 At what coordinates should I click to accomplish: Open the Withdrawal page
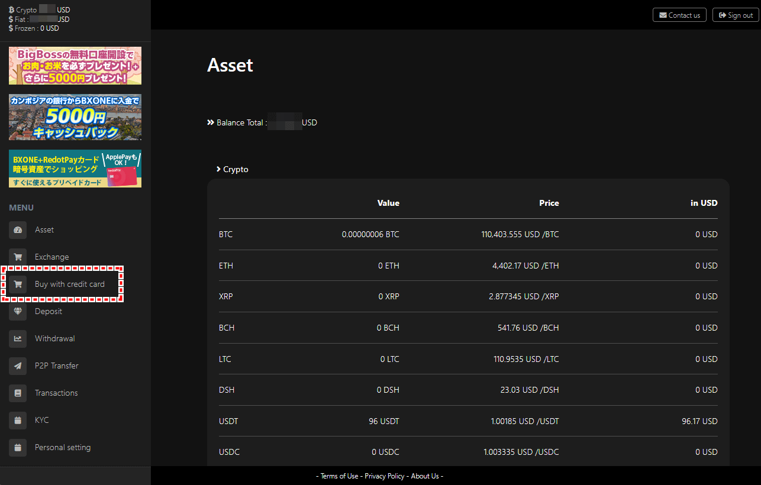55,338
